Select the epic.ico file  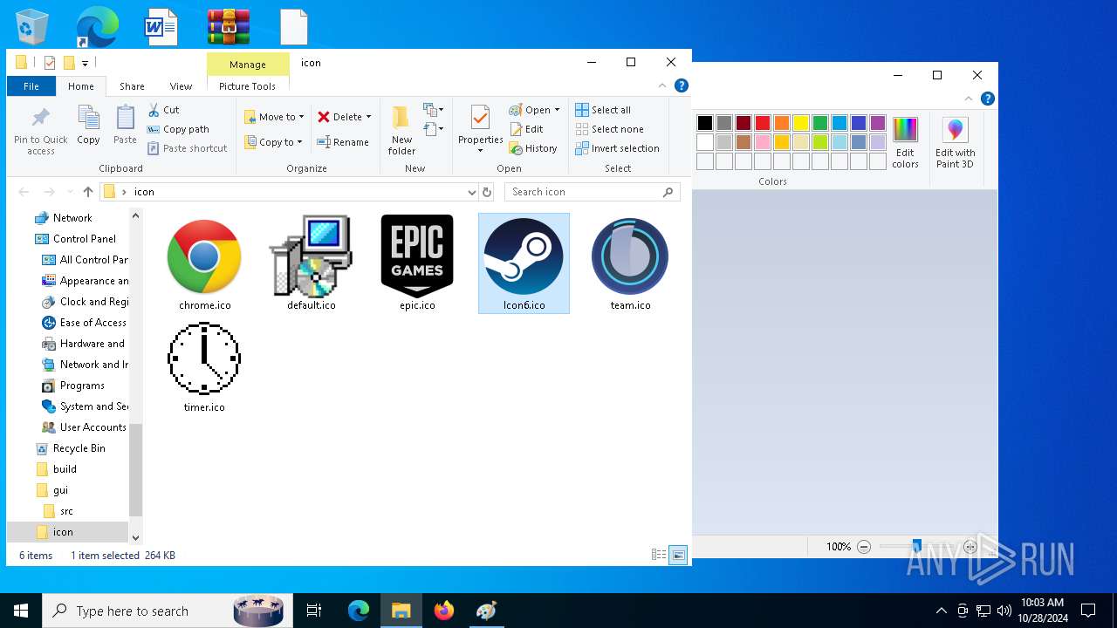coord(417,263)
